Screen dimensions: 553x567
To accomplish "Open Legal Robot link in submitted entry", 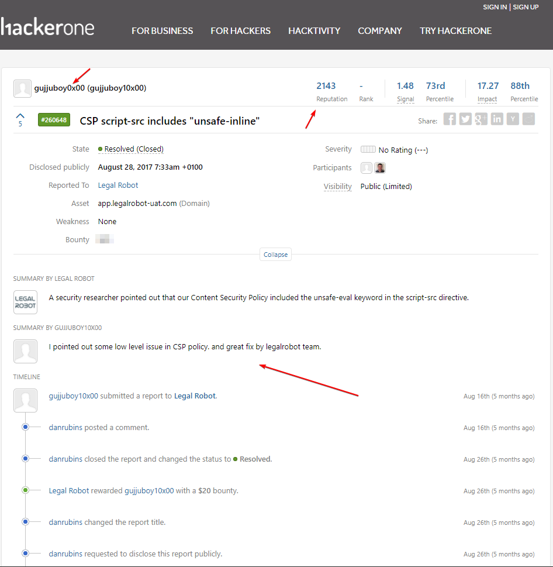I will point(195,396).
